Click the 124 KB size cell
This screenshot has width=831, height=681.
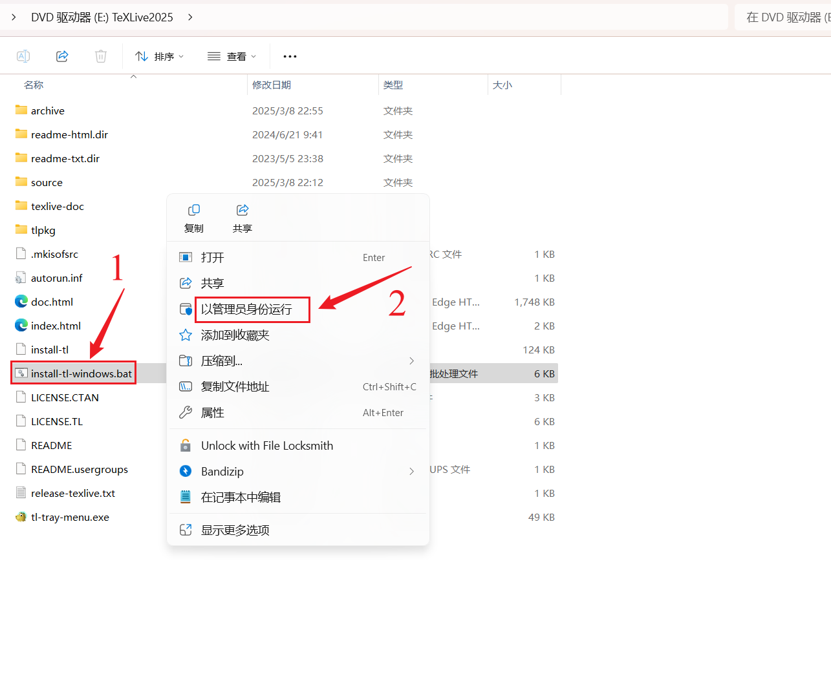[539, 350]
